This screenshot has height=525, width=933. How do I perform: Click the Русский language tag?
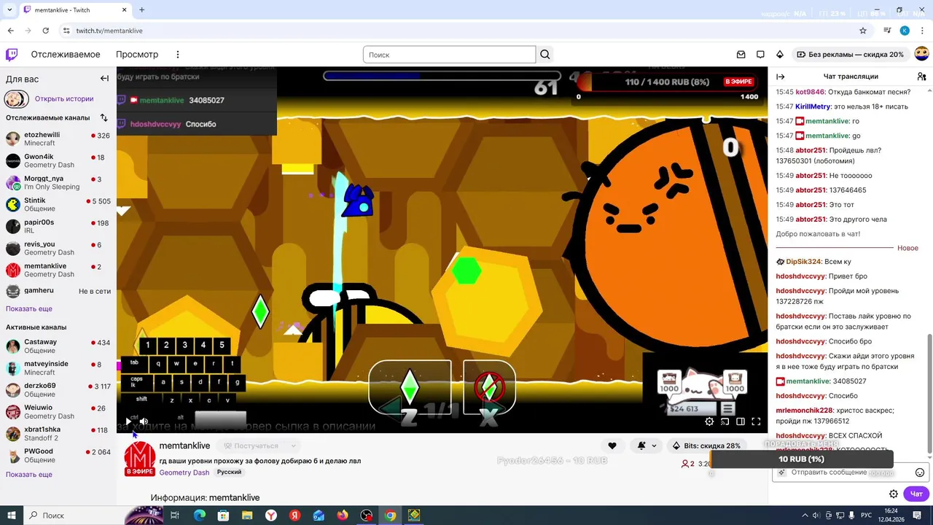229,472
